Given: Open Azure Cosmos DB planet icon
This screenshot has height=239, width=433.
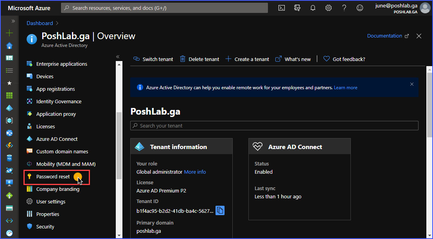Looking at the screenshot, I should click(x=9, y=171).
